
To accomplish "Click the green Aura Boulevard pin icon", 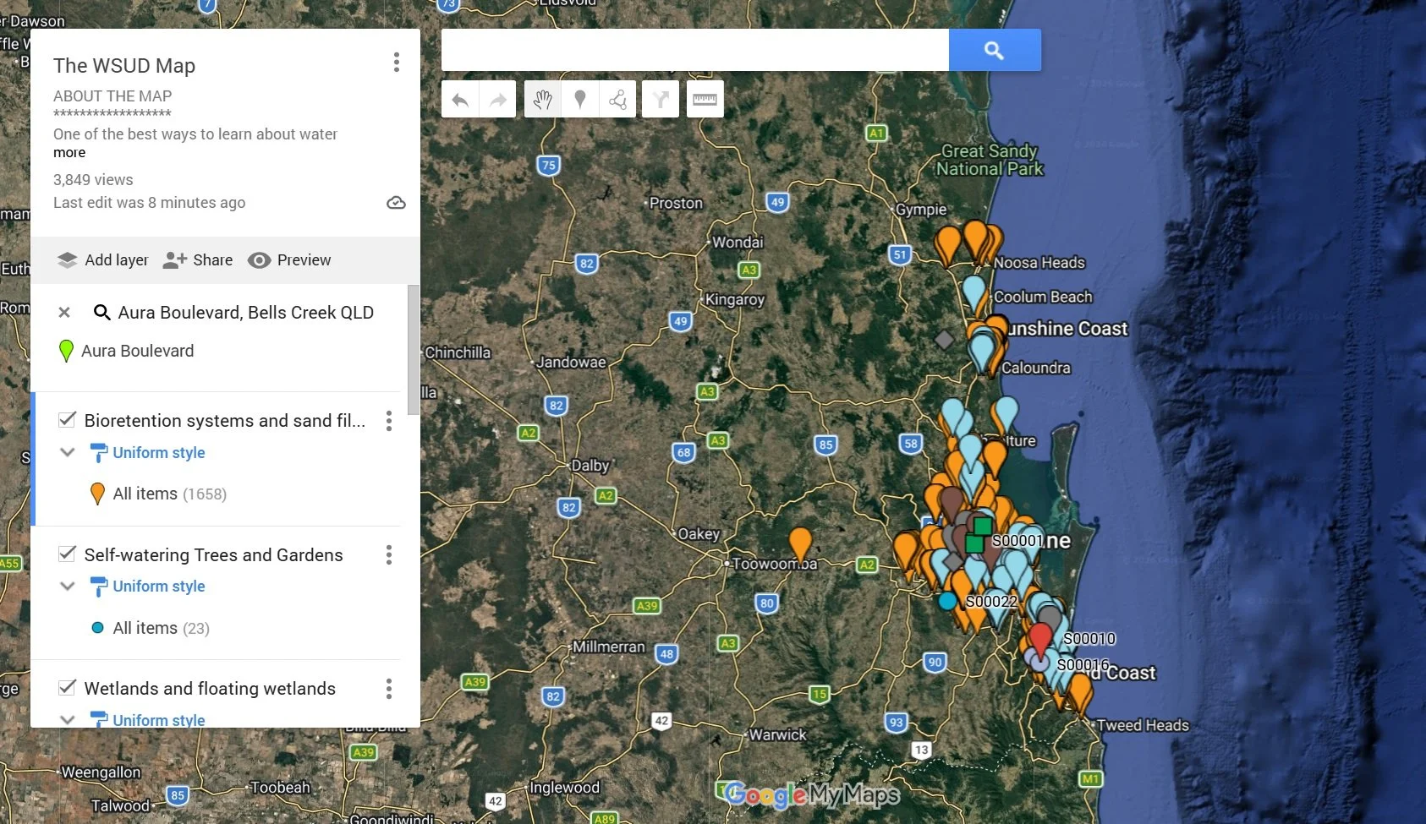I will point(66,352).
